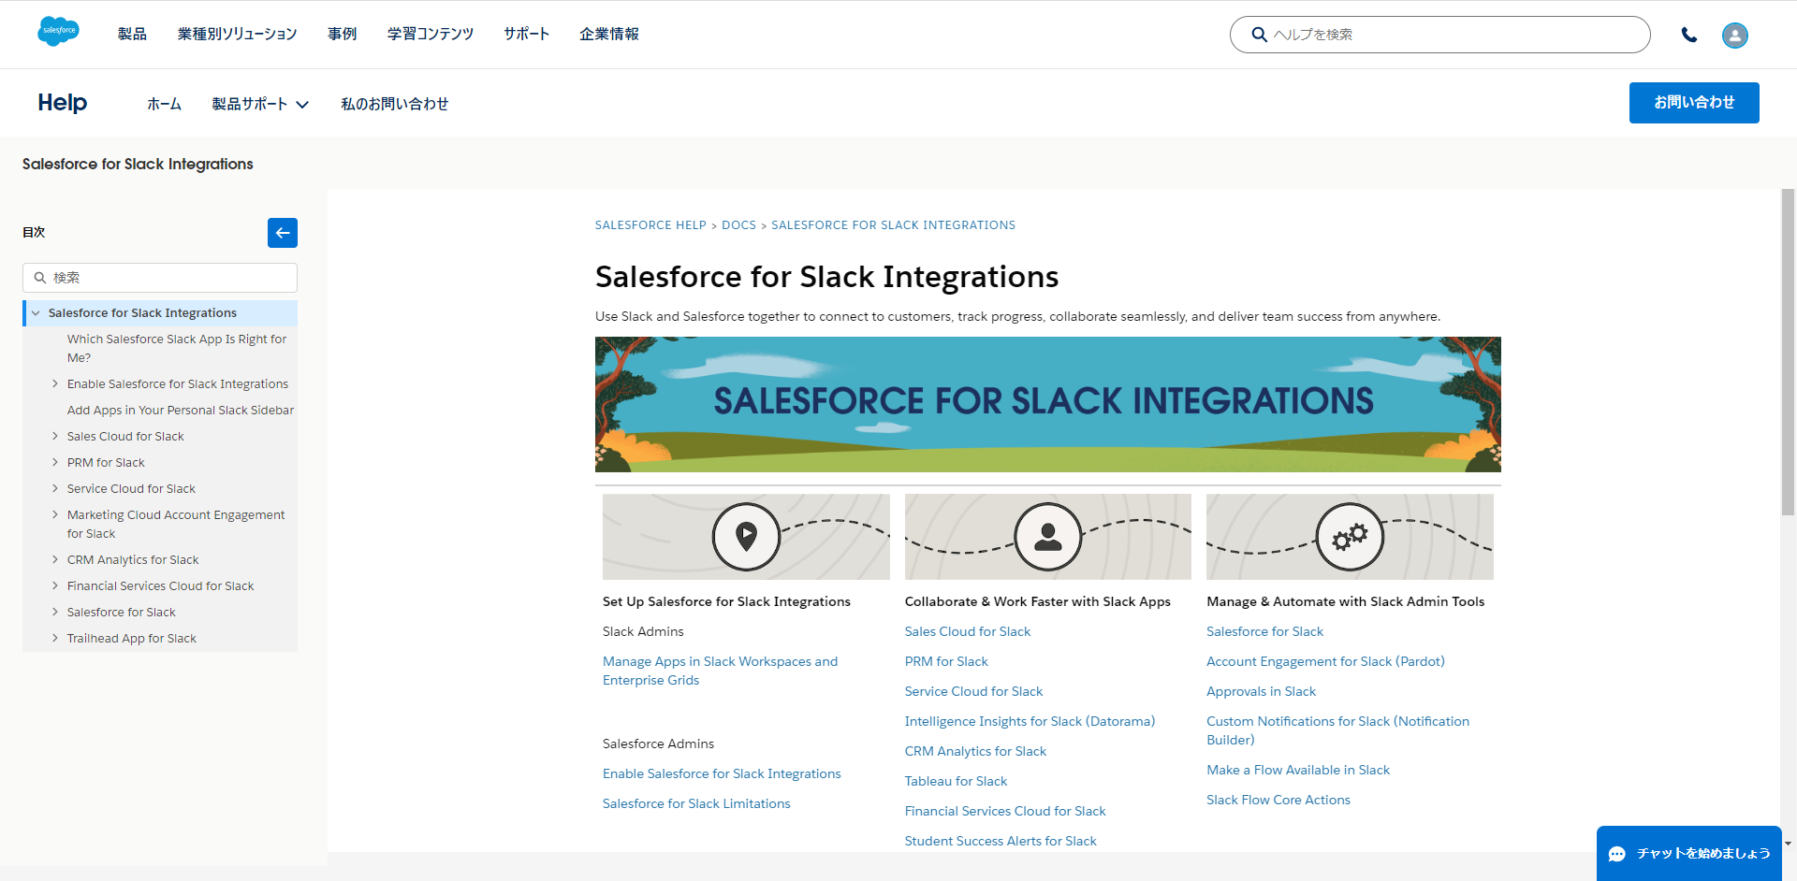The image size is (1797, 881).
Task: Click the Salesforce for Slack Integrations banner image
Action: pos(1048,404)
